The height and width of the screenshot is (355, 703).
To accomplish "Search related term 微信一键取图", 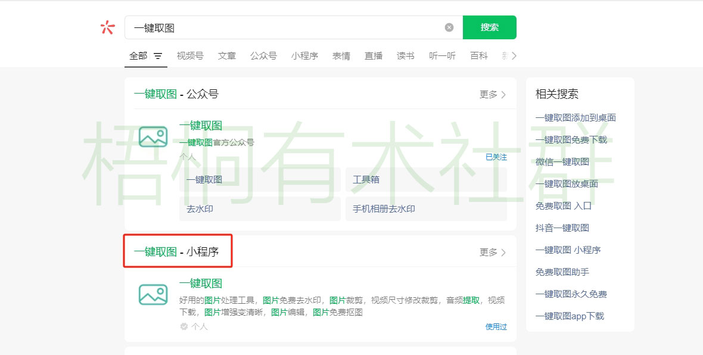I will pyautogui.click(x=562, y=162).
